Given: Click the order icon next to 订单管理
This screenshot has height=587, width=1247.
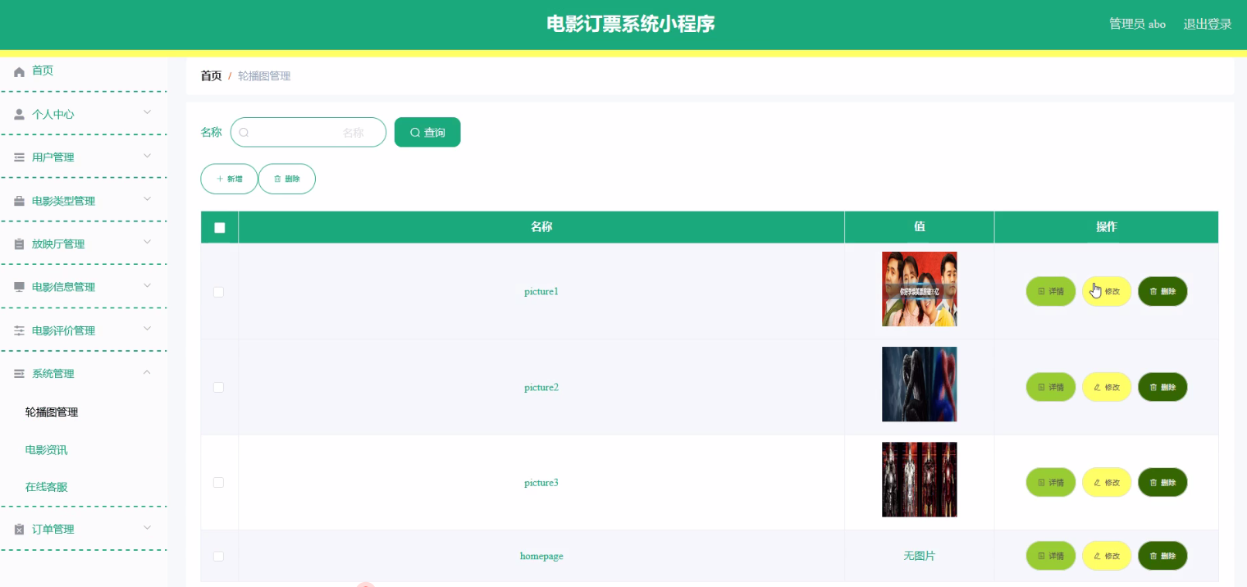Looking at the screenshot, I should [x=18, y=528].
